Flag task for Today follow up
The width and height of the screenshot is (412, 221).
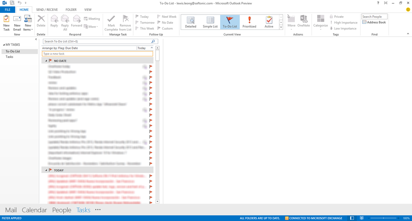pyautogui.click(x=142, y=17)
